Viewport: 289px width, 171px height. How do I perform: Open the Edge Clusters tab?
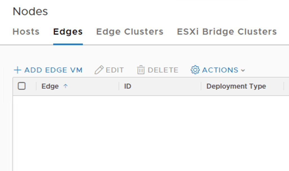tap(130, 32)
